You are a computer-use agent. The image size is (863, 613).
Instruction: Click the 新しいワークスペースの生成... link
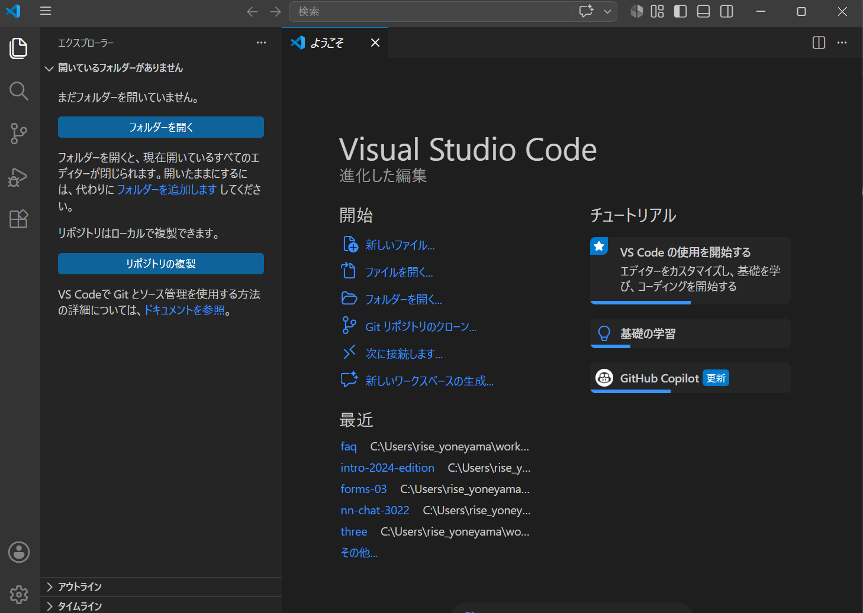430,381
